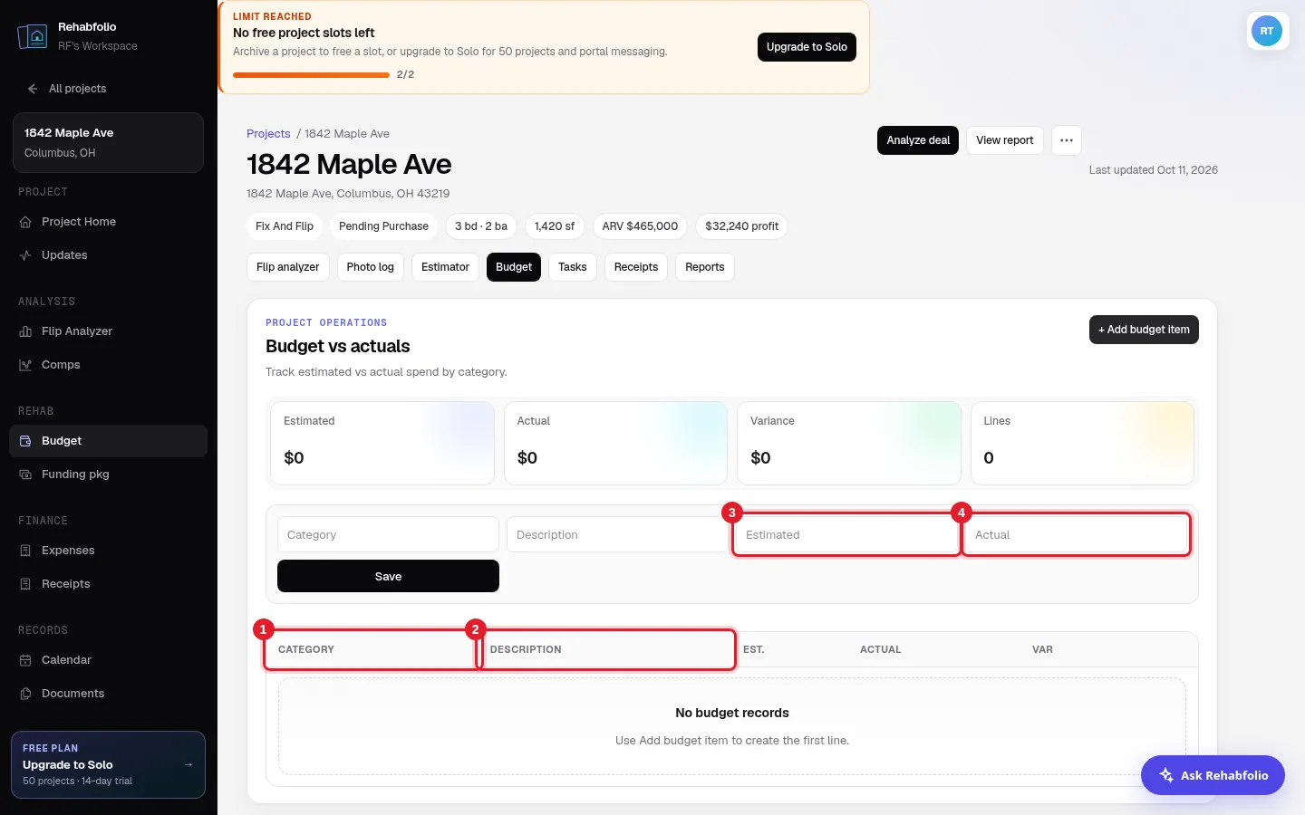The image size is (1305, 815).
Task: Click the Pending Purchase status chip
Action: 383,226
